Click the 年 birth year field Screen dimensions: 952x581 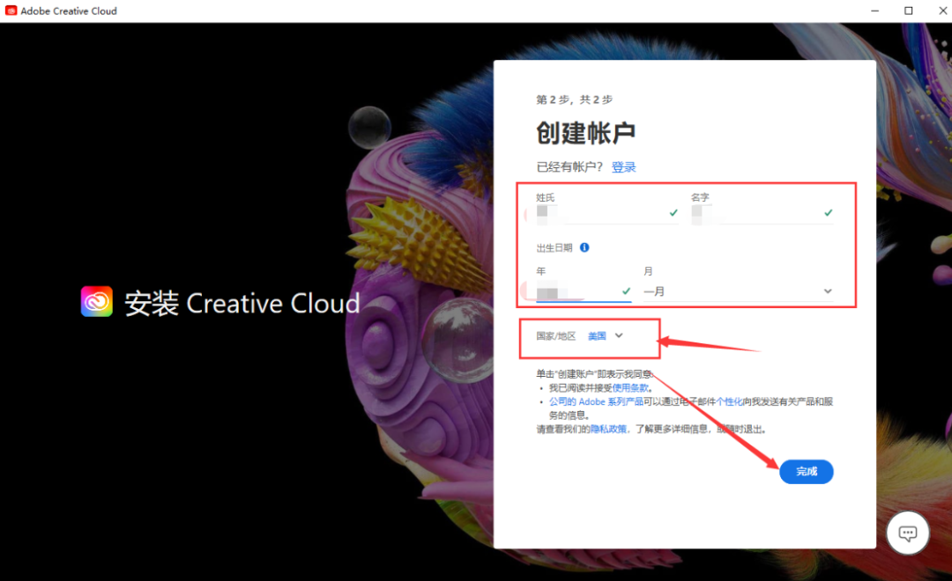click(584, 291)
